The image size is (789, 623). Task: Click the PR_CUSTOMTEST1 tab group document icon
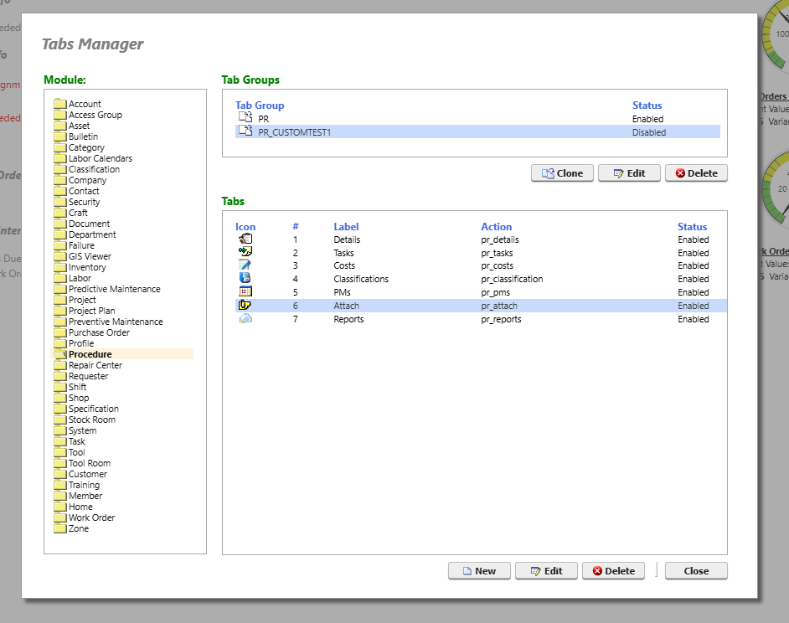click(x=245, y=131)
